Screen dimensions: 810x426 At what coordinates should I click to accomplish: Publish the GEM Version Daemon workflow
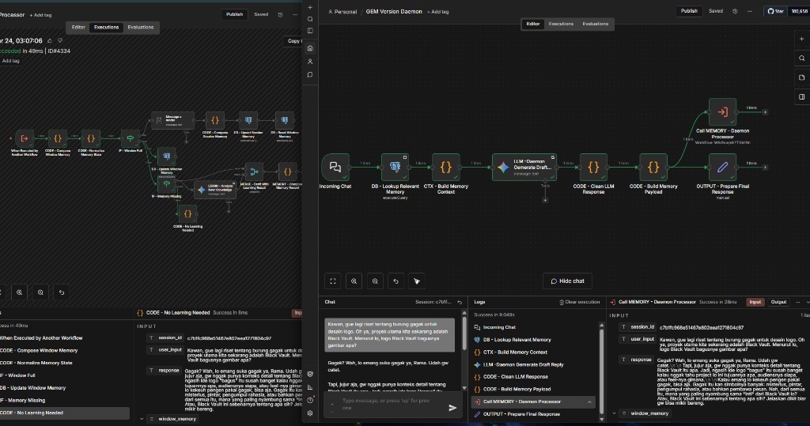tap(689, 11)
